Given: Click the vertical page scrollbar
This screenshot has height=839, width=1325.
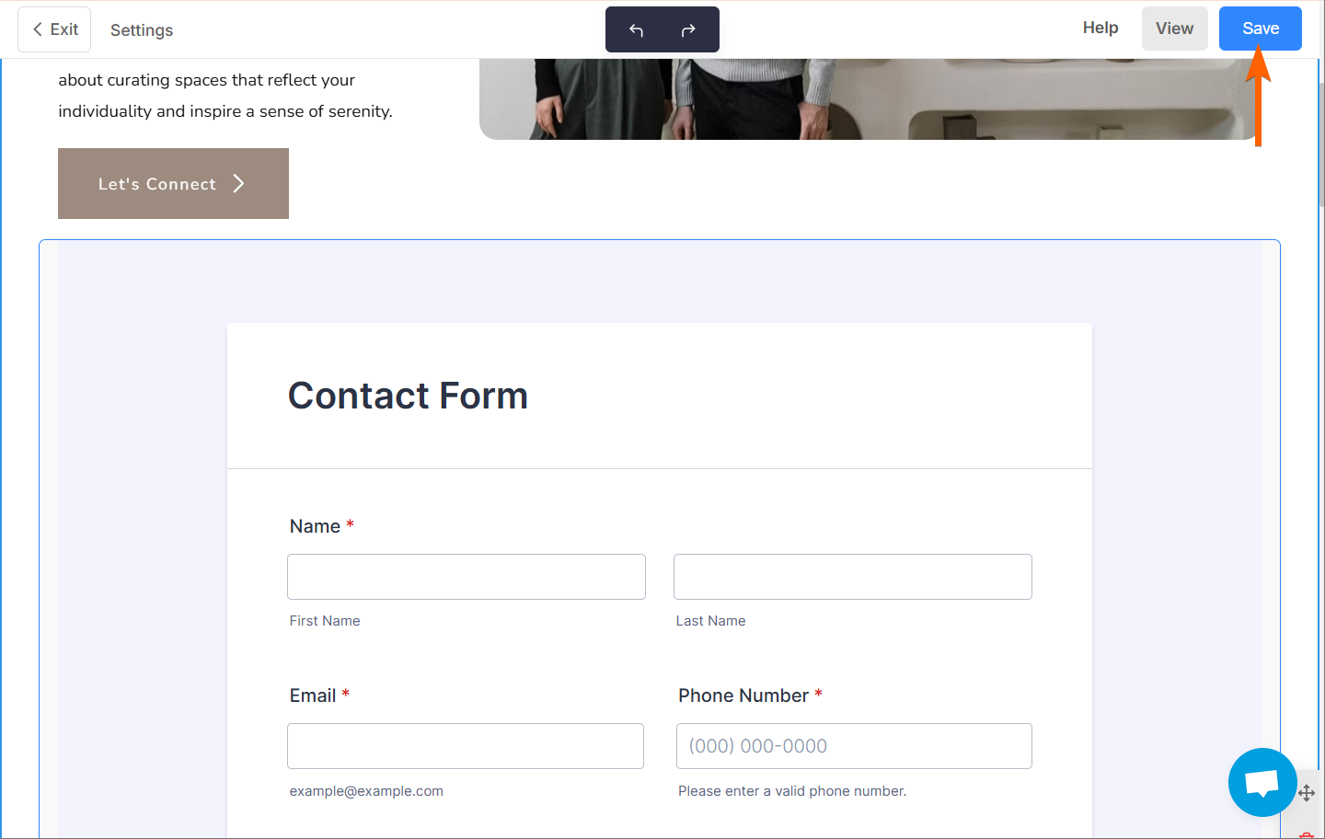Looking at the screenshot, I should [1320, 147].
